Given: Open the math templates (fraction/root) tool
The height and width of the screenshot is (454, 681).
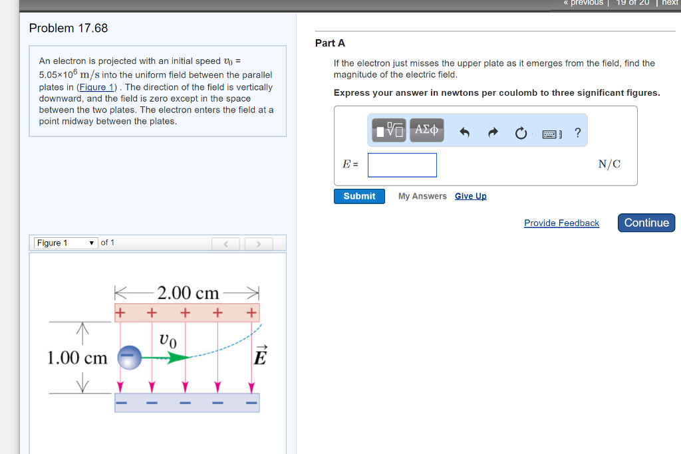Looking at the screenshot, I should 389,131.
